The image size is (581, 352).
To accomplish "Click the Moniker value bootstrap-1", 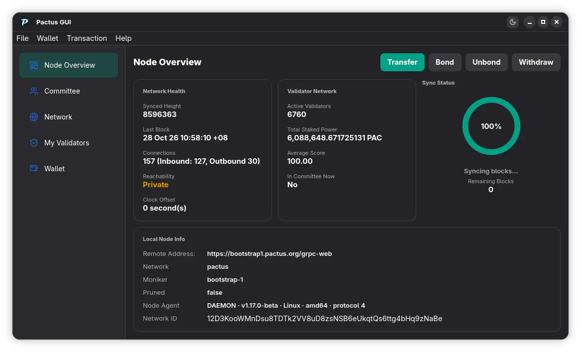I will tap(225, 280).
